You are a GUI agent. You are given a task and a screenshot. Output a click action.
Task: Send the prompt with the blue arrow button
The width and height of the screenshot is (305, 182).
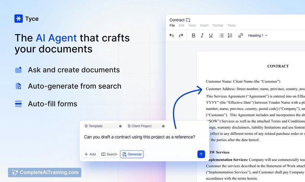(x=201, y=154)
